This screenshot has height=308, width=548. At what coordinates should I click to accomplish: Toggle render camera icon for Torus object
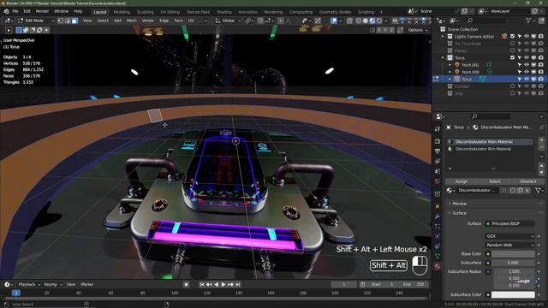click(540, 80)
